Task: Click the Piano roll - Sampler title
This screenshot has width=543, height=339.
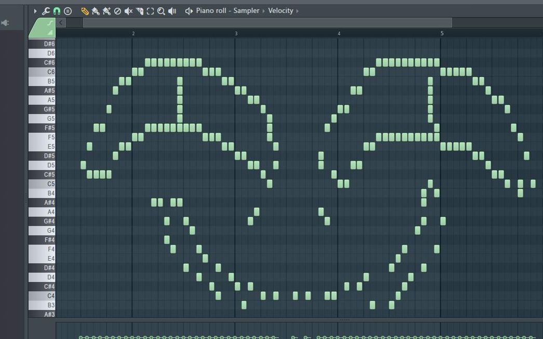Action: [x=227, y=11]
